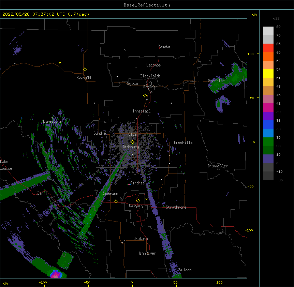Click the 50 tick label on the right axis

[252, 98]
